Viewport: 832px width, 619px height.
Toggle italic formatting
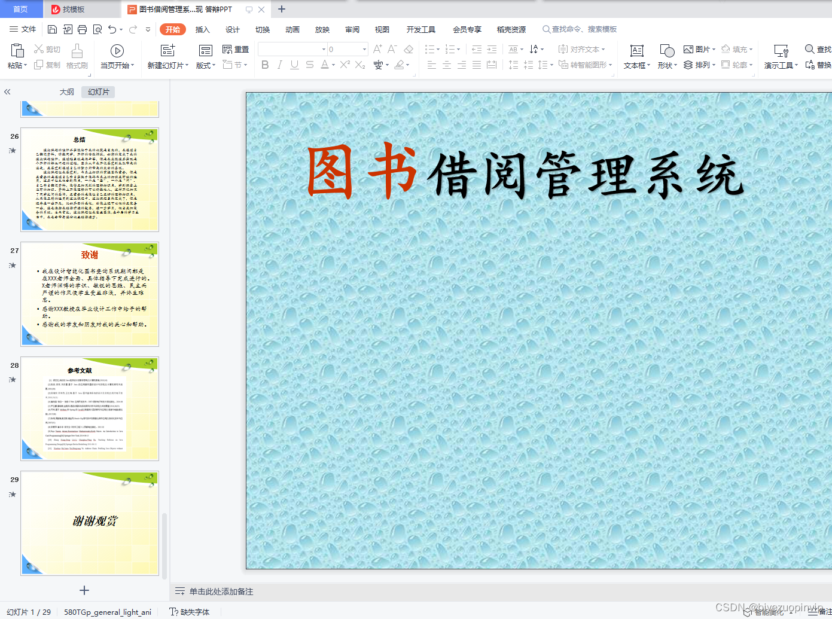(x=279, y=65)
